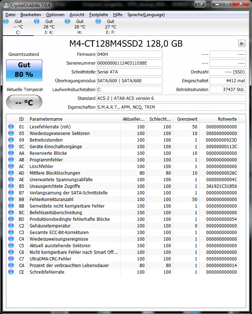Click the drive title M4-CT128M4SSD2 128,0 GB
The width and height of the screenshot is (252, 314).
point(126,44)
